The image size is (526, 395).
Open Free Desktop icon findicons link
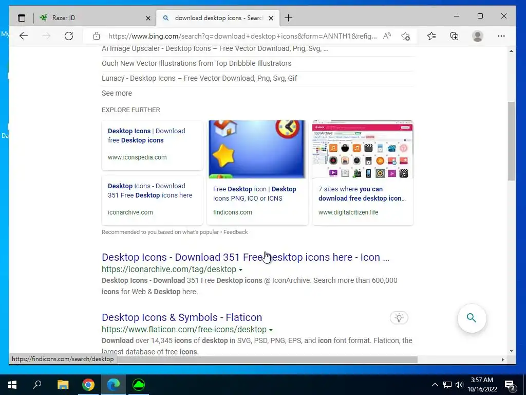[255, 194]
